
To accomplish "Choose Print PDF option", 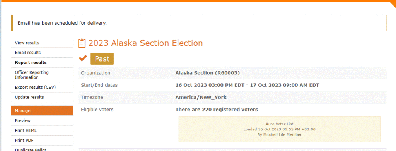I will pos(42,140).
